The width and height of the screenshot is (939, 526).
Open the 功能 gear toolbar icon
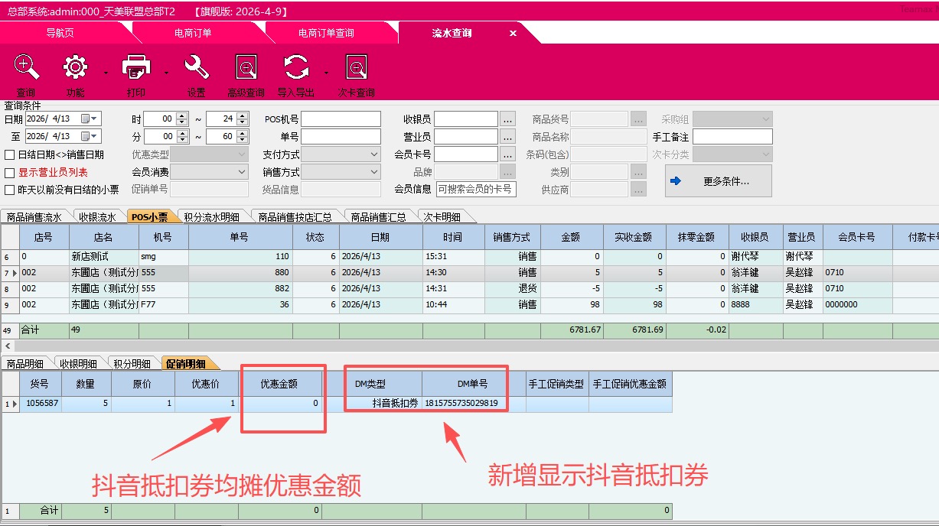(x=75, y=68)
